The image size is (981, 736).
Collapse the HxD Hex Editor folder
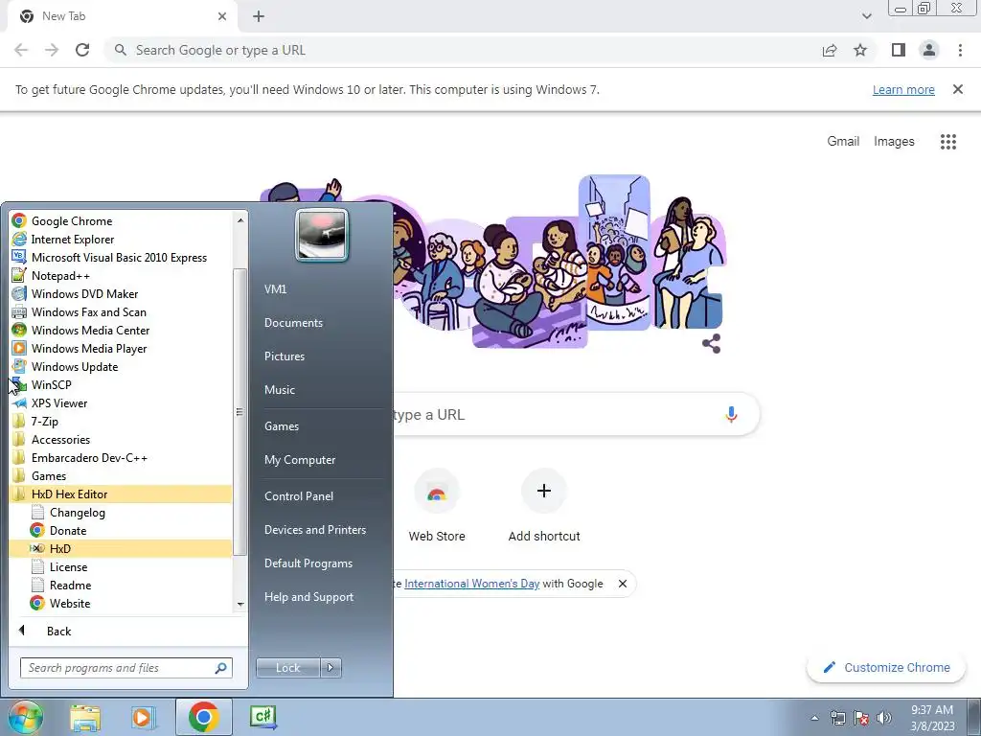tap(121, 494)
